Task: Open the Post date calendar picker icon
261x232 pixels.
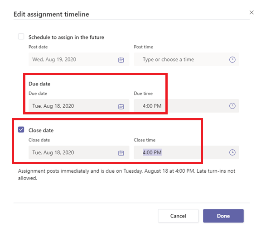Action: coord(121,60)
